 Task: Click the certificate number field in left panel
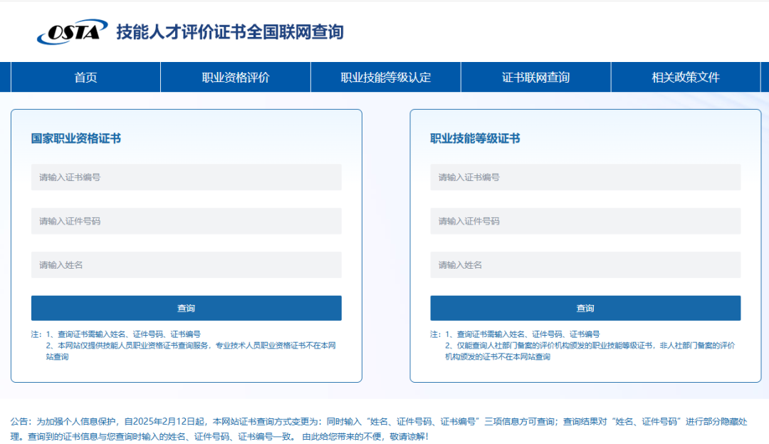(186, 177)
